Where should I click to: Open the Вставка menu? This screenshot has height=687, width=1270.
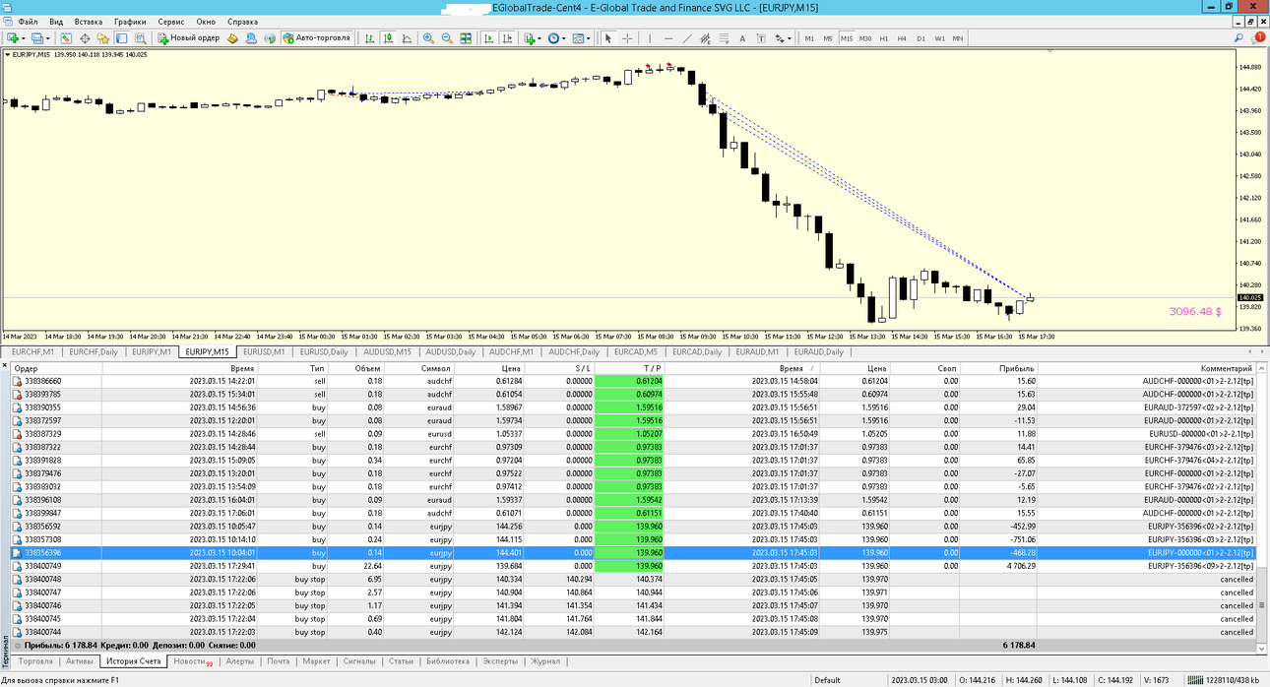(89, 22)
